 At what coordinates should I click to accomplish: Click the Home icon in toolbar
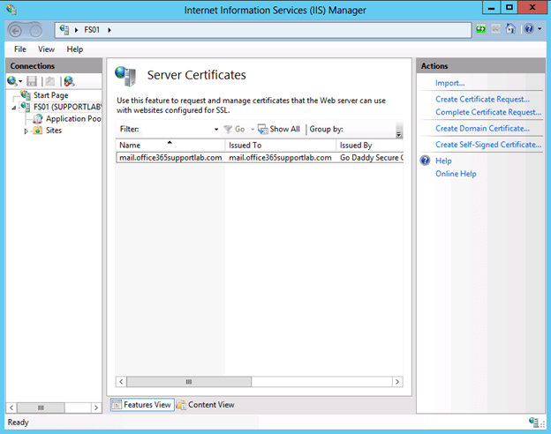tap(510, 29)
